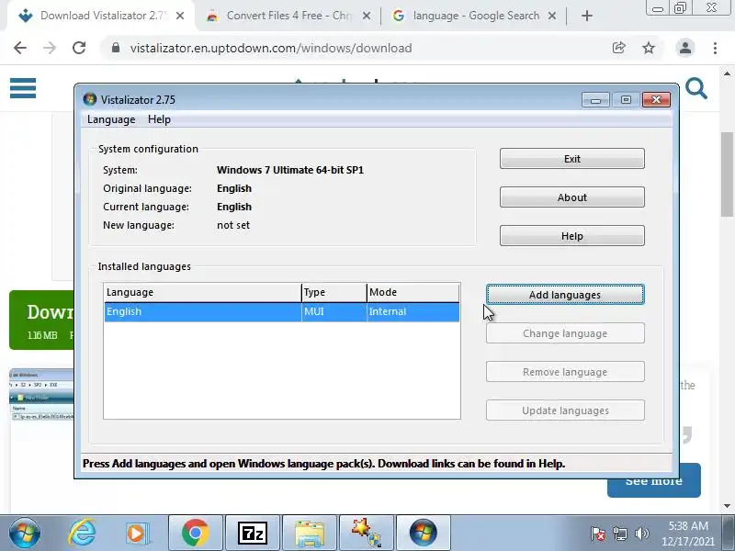Open 7-Zip from the taskbar

pos(252,533)
